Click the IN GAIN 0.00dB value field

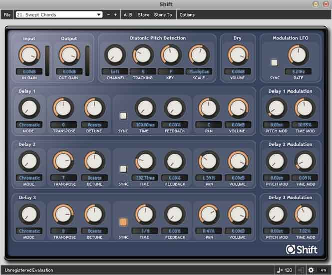[29, 71]
